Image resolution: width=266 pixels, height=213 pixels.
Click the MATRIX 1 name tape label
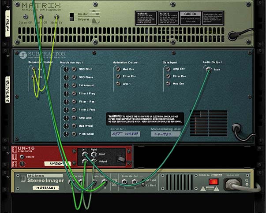[7, 23]
